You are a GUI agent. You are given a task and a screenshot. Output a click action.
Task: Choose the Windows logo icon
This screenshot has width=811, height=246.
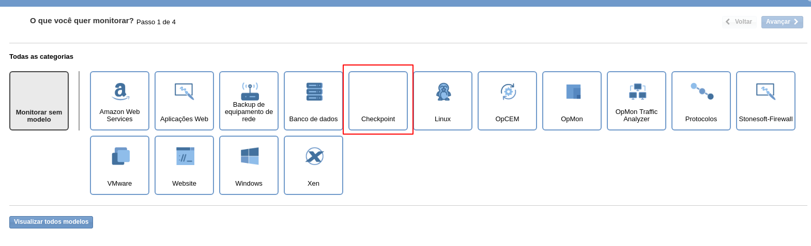click(x=249, y=156)
